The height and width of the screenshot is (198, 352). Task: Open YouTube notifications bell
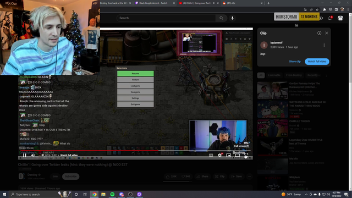click(x=330, y=18)
